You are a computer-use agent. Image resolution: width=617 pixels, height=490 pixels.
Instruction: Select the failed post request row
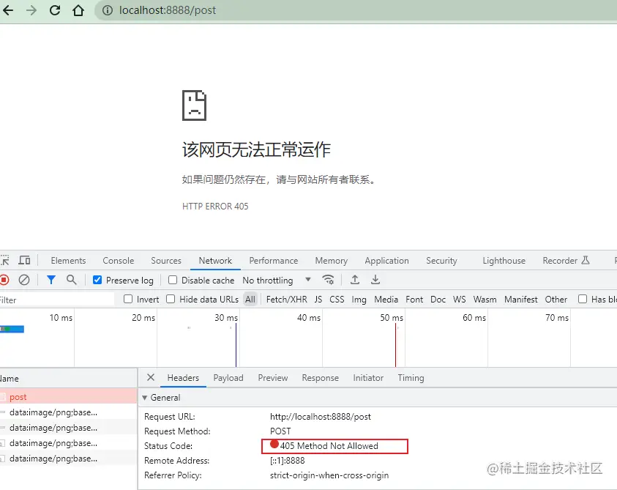click(x=69, y=397)
